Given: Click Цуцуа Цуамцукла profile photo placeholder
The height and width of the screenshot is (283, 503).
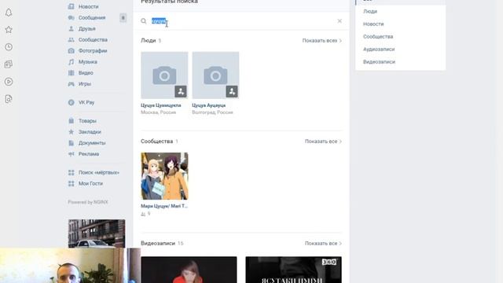Looking at the screenshot, I should click(x=164, y=75).
